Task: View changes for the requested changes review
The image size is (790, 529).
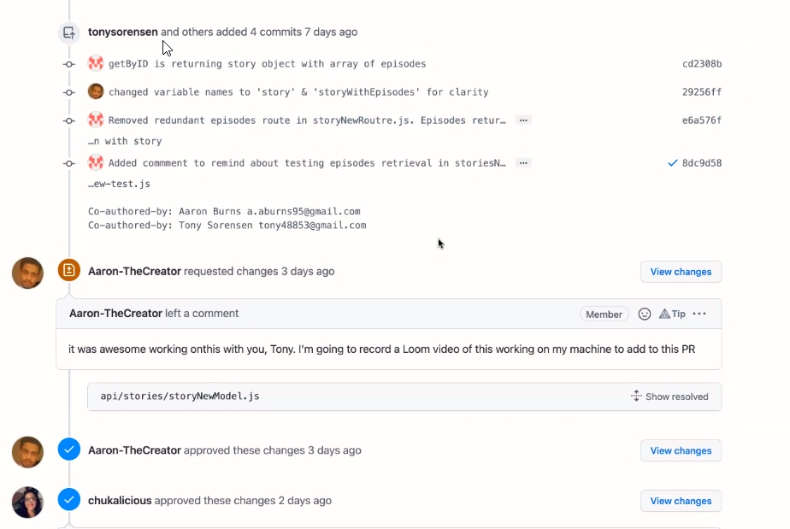Action: (x=681, y=272)
